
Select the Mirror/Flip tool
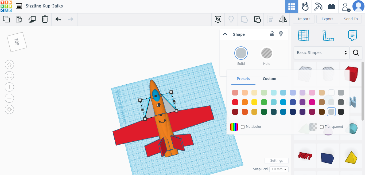point(283,19)
